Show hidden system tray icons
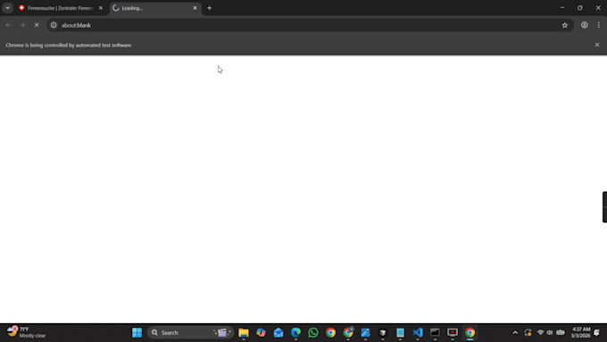This screenshot has width=607, height=342. pos(515,333)
